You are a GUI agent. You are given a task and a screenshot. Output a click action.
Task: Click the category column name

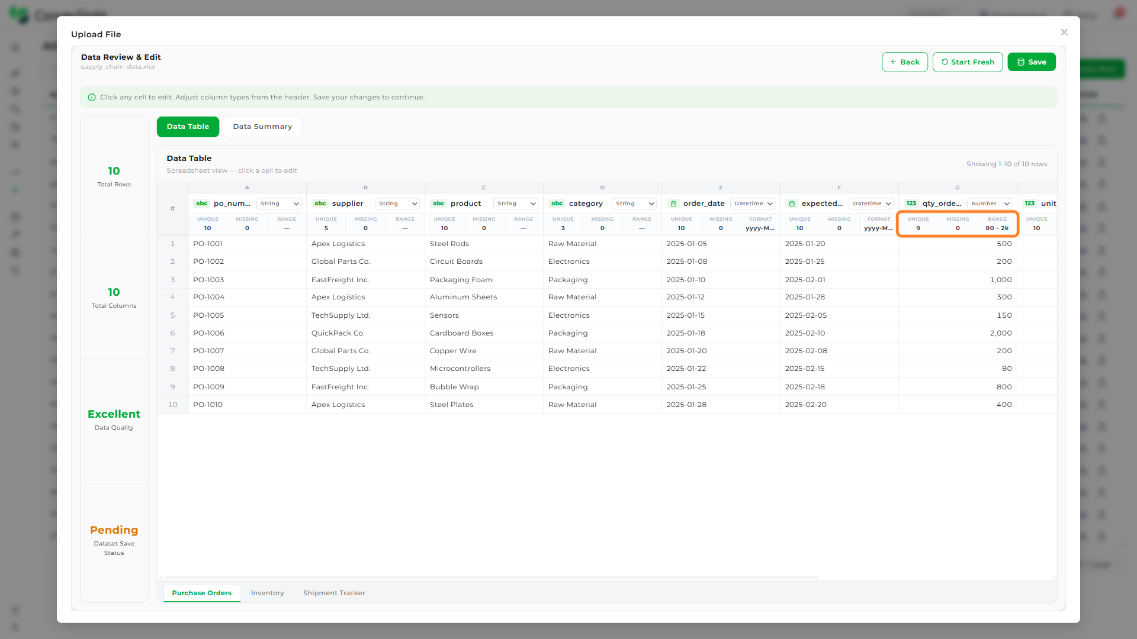click(586, 204)
